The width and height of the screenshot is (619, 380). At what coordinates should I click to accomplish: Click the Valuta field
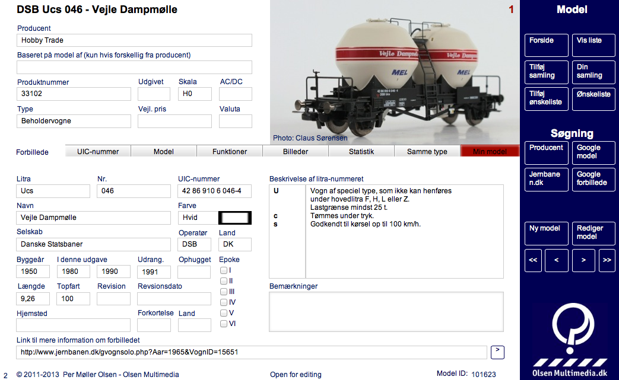(x=235, y=121)
